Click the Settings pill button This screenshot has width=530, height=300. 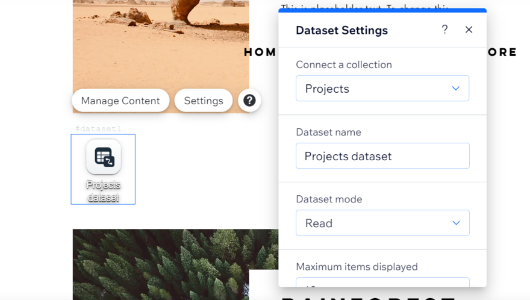pos(203,101)
